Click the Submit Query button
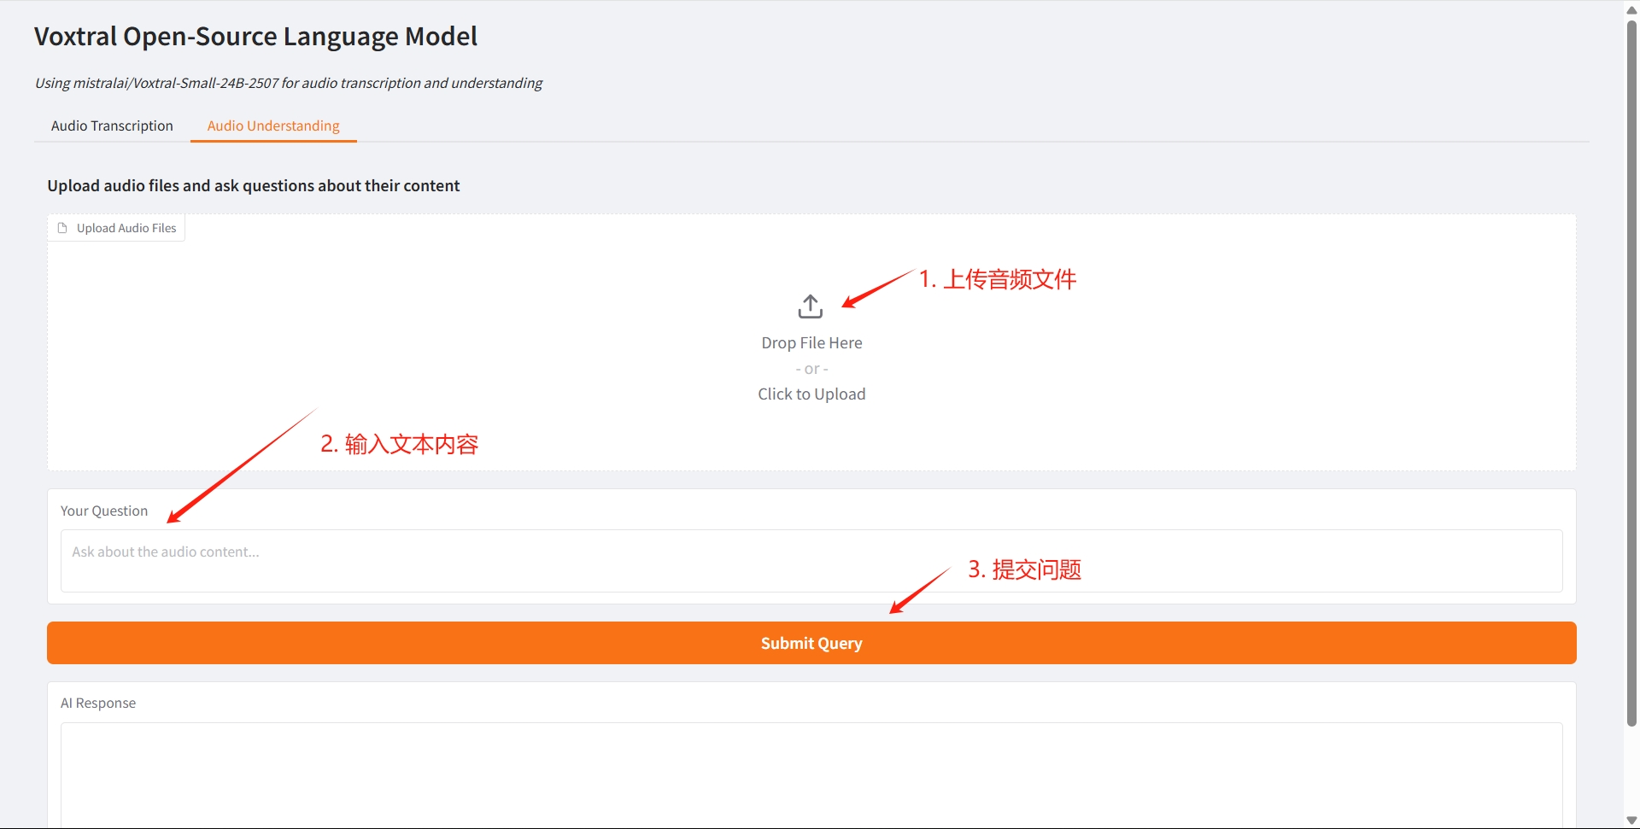Image resolution: width=1640 pixels, height=829 pixels. (811, 643)
